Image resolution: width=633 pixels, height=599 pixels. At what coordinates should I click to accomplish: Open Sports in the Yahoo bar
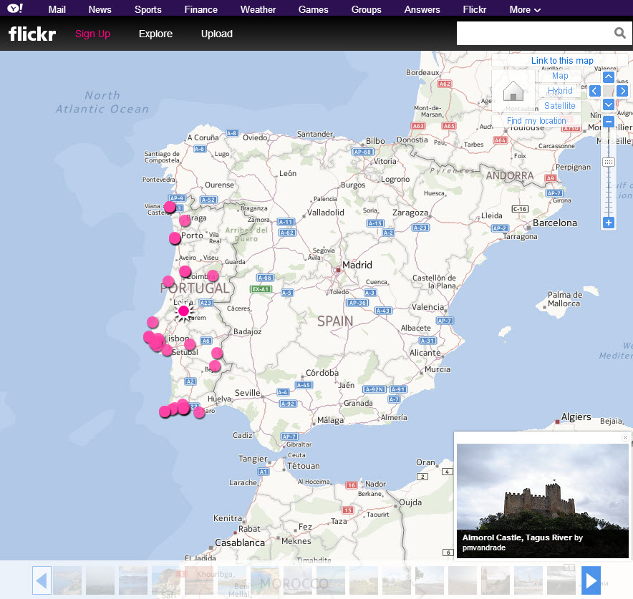[148, 10]
